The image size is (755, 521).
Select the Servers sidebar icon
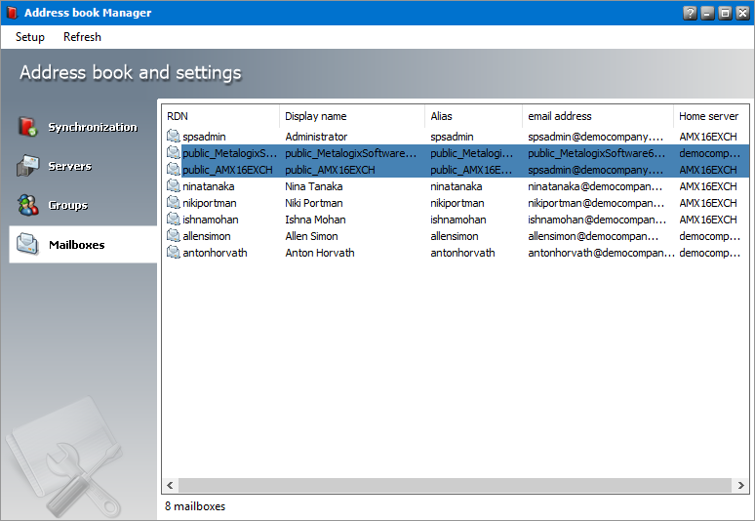pyautogui.click(x=27, y=166)
